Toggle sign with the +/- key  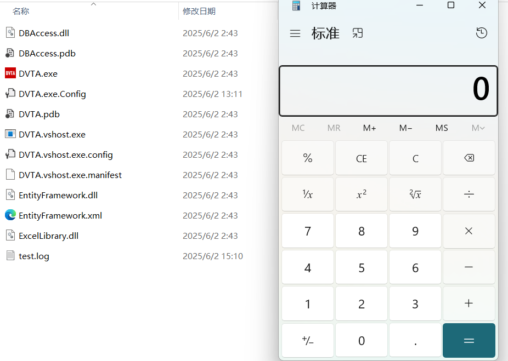[x=308, y=340]
